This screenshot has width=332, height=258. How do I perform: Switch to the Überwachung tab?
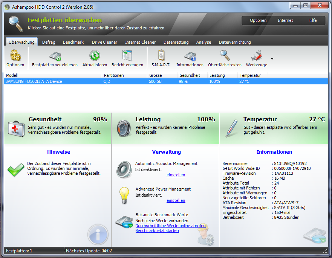tap(21, 42)
